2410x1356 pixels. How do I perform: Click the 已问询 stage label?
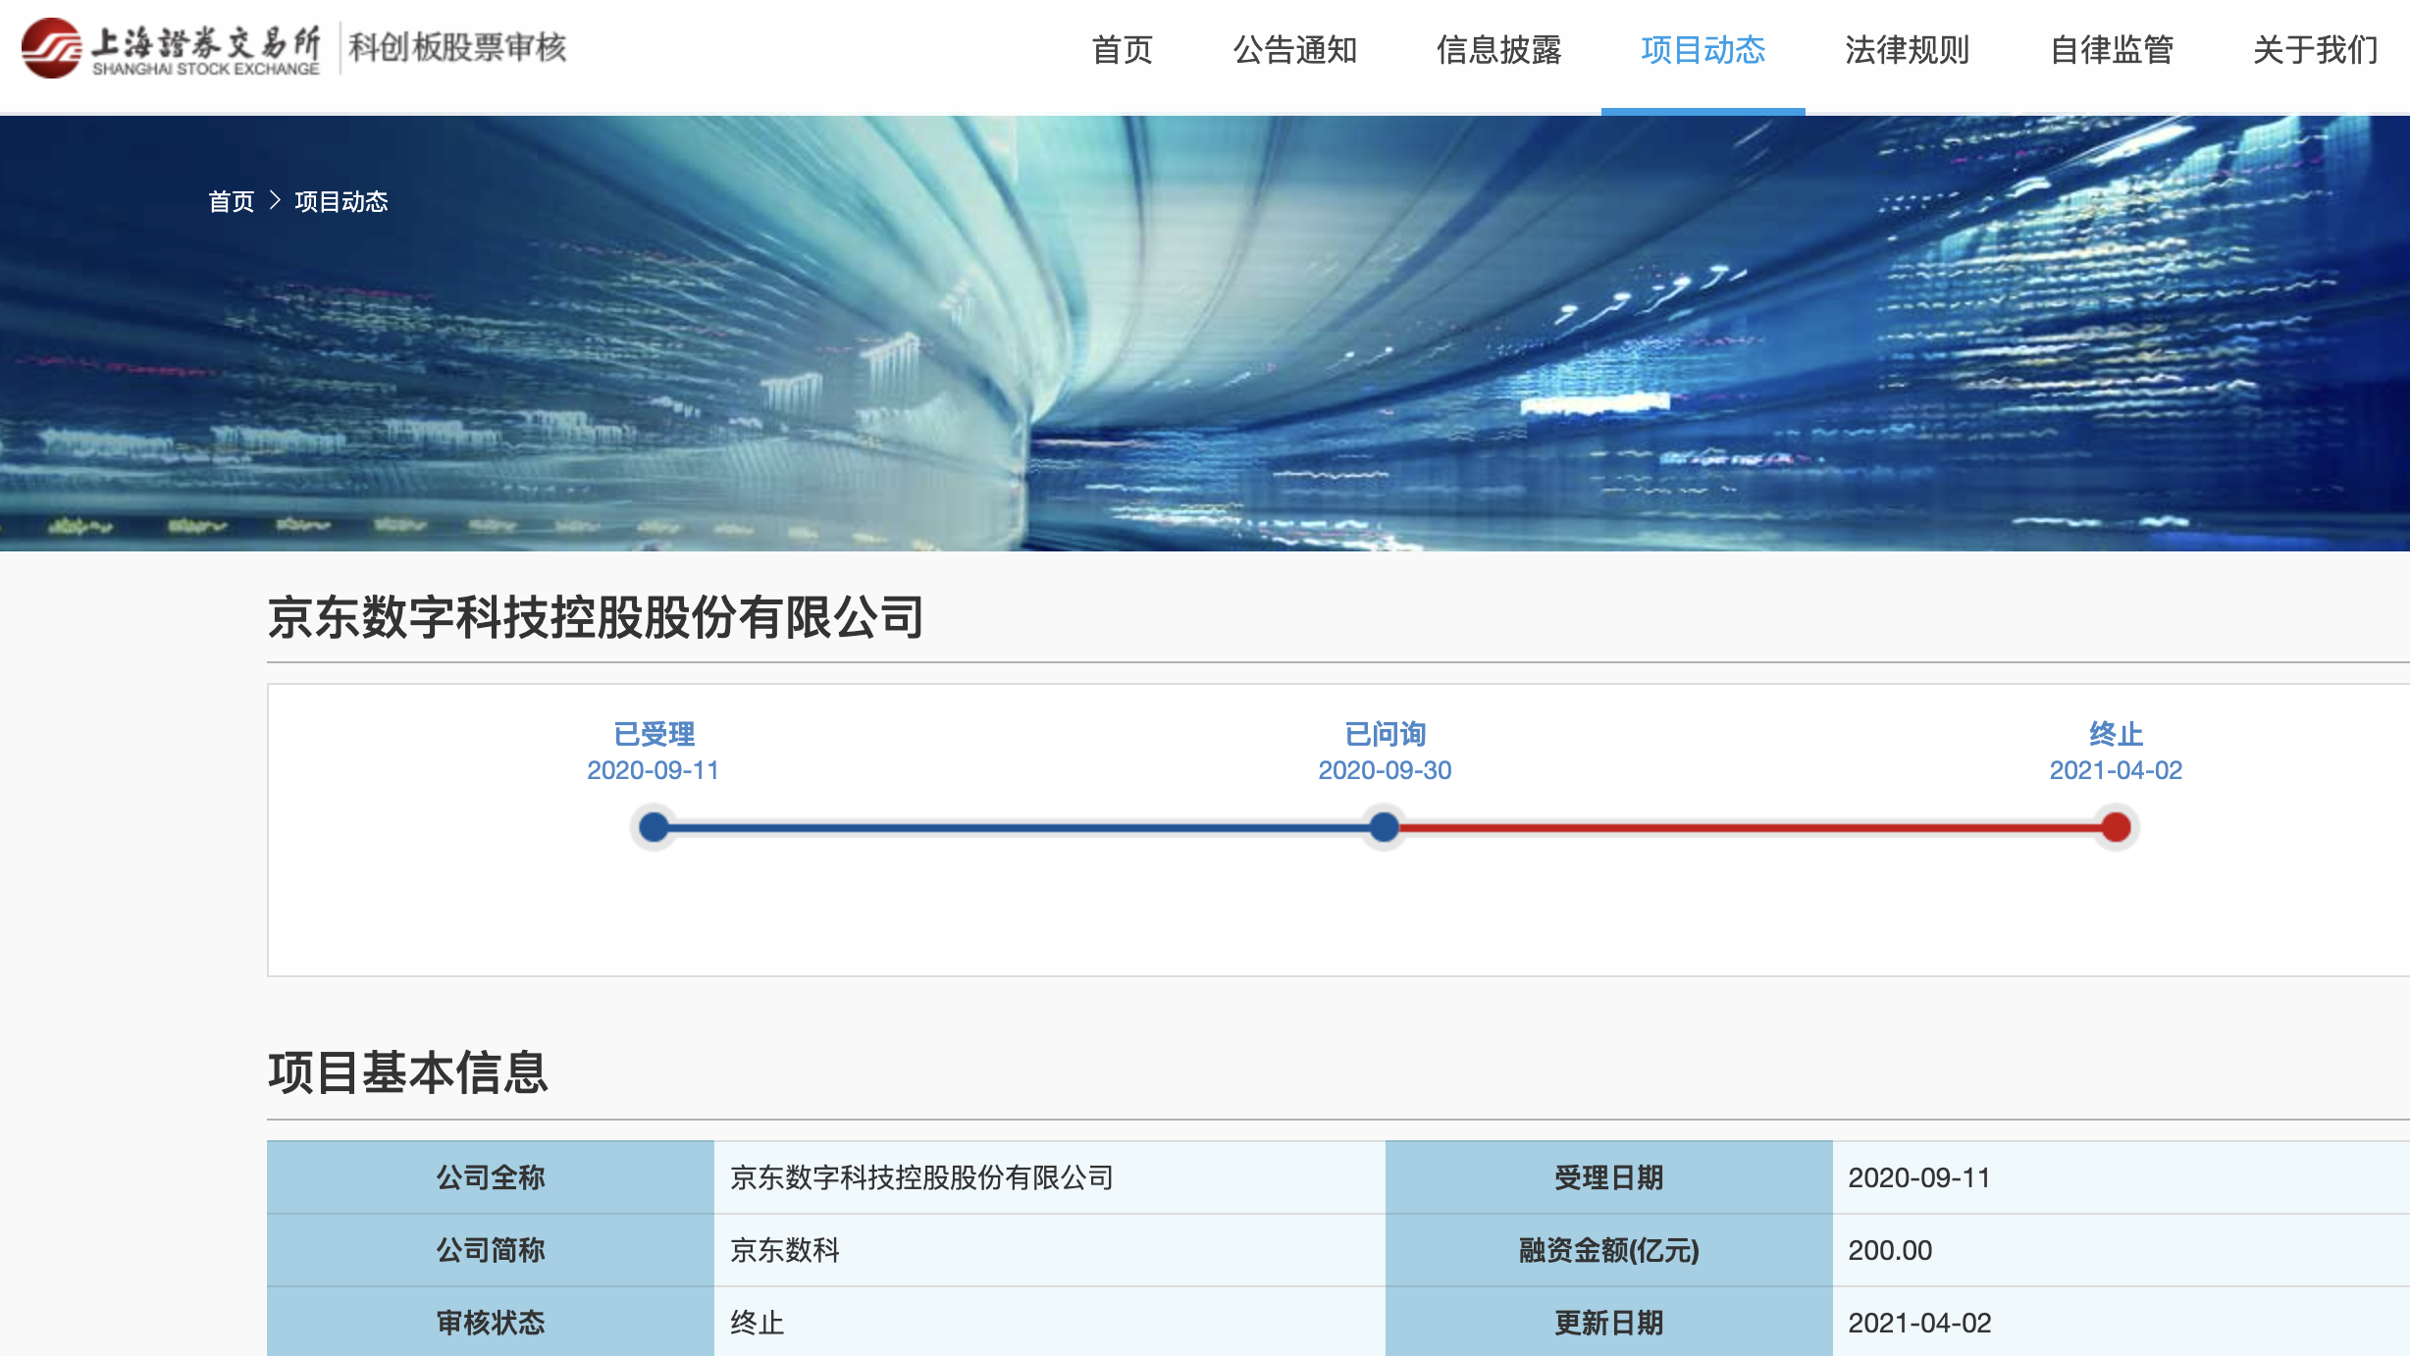(1384, 734)
